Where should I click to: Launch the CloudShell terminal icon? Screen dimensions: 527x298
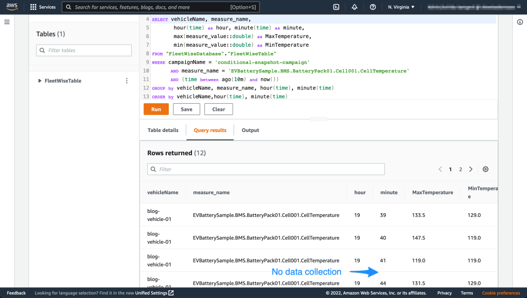(x=336, y=7)
